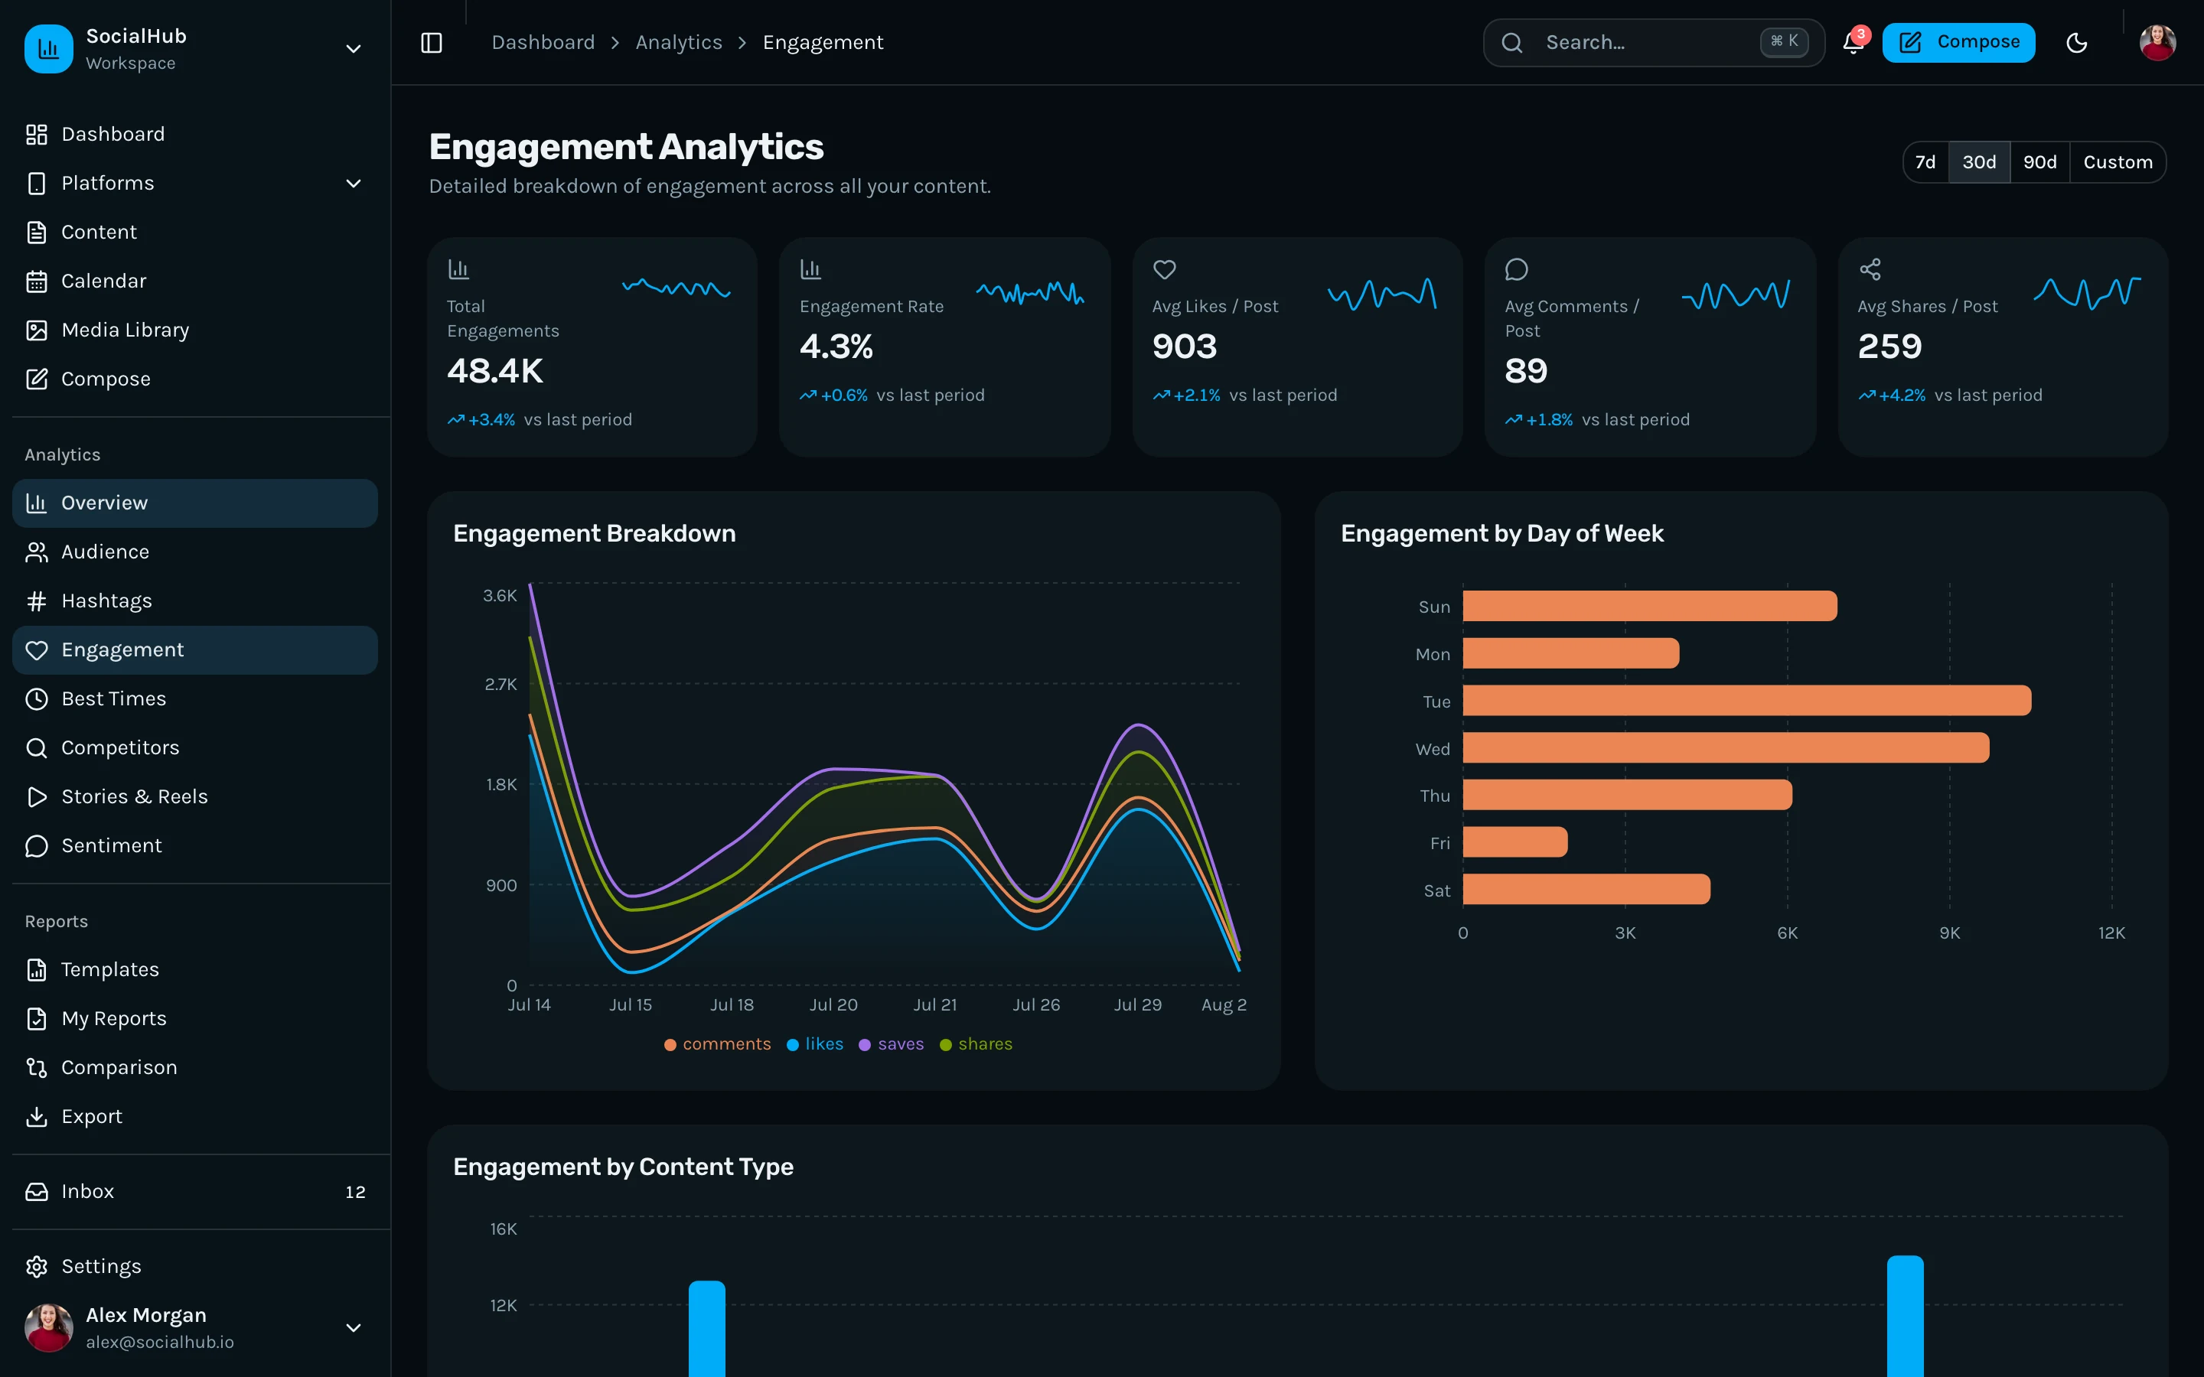Toggle comments series in chart legend
The height and width of the screenshot is (1377, 2204).
tap(718, 1043)
